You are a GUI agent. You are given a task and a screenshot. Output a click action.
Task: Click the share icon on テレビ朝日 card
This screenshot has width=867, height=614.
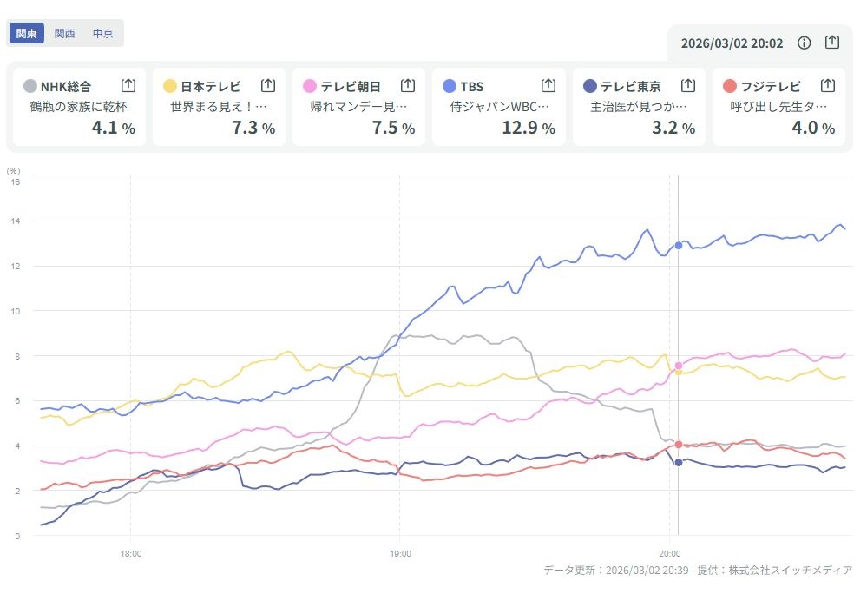[x=408, y=85]
